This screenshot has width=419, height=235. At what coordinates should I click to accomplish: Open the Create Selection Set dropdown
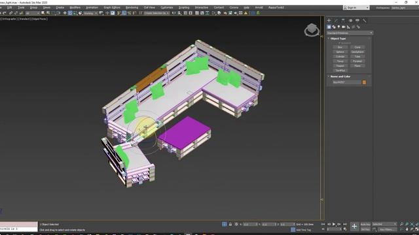pyautogui.click(x=156, y=13)
